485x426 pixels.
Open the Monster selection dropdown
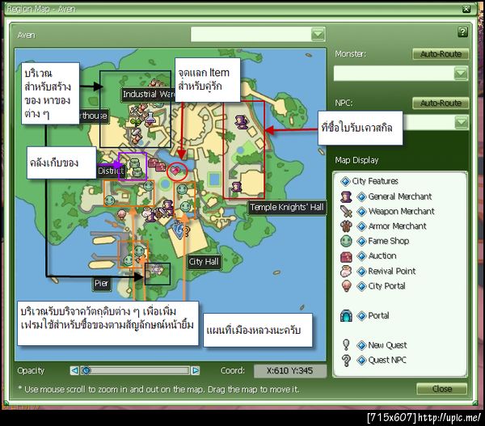coord(461,74)
